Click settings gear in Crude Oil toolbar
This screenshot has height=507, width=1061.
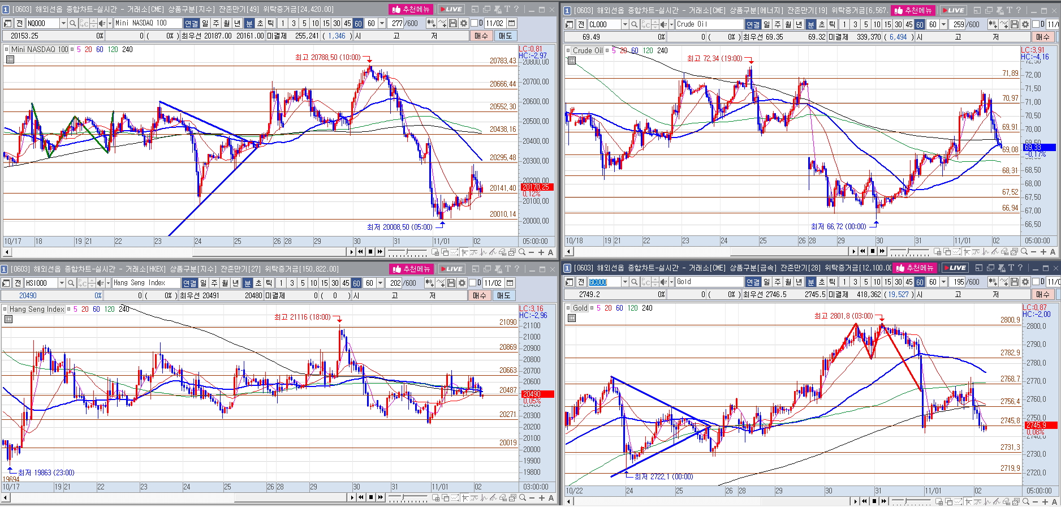[1025, 24]
